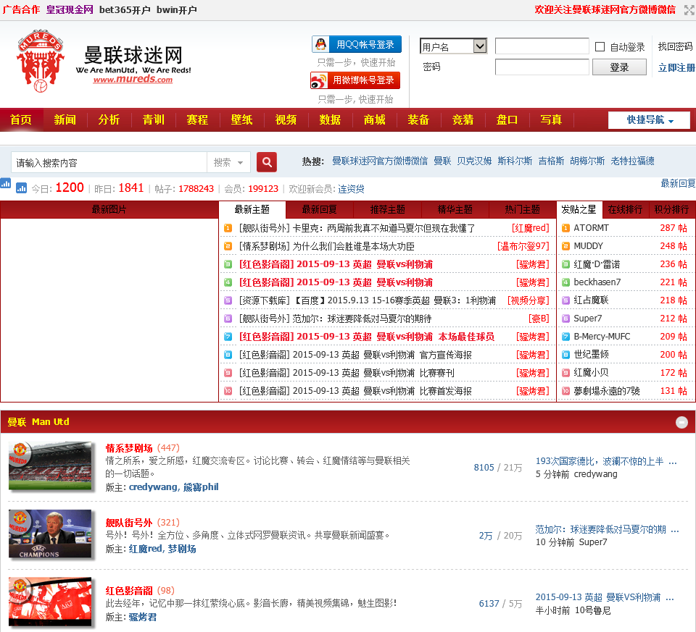Screen dimensions: 696x632
Task: Open the 壁纸 nav item
Action: click(x=242, y=119)
